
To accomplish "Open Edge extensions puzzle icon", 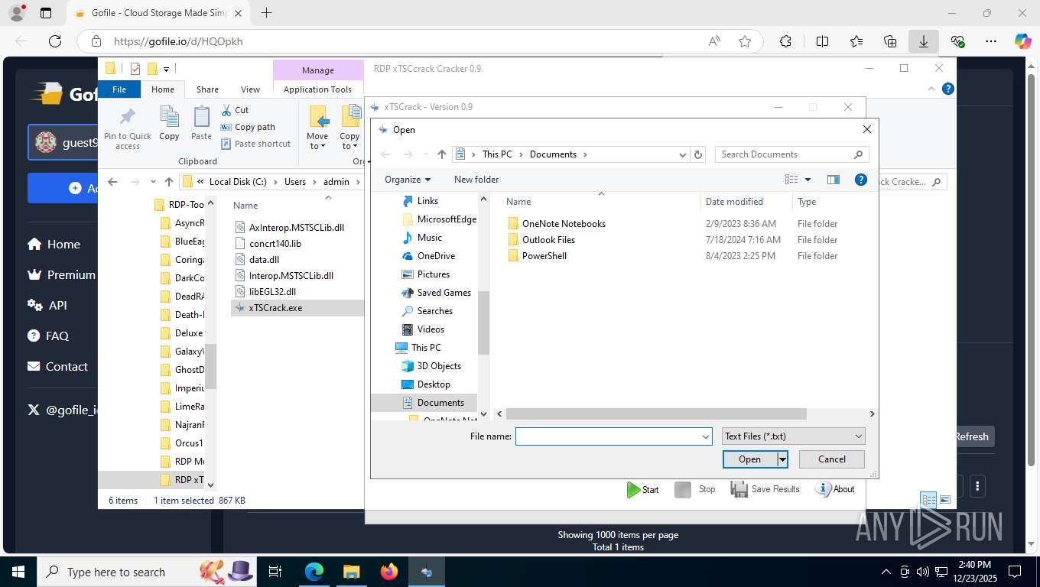I will (x=785, y=41).
